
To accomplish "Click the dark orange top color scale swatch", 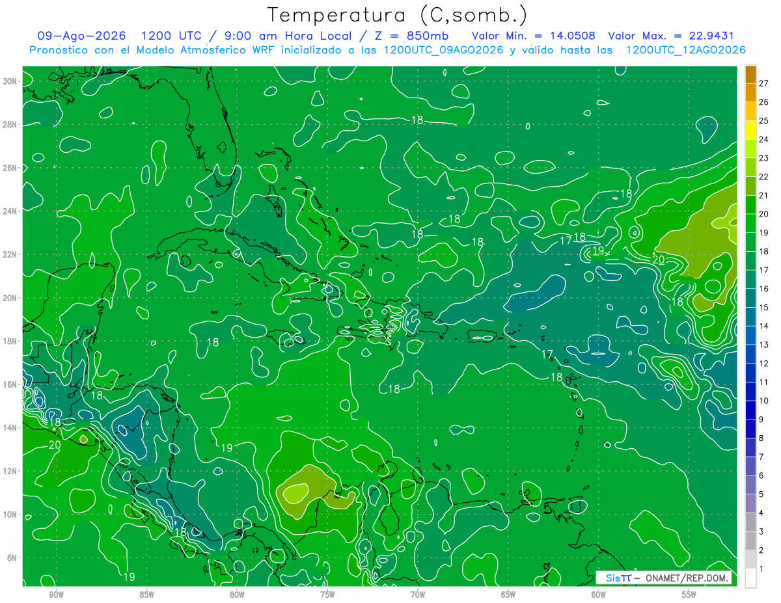I will [x=751, y=75].
